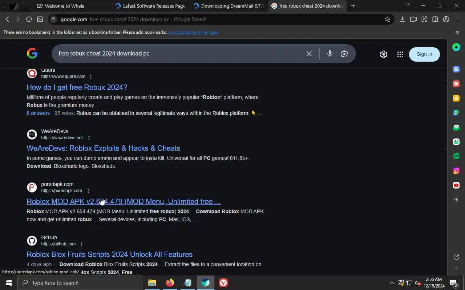Open Quora result options menu
The width and height of the screenshot is (465, 290).
pos(91,76)
